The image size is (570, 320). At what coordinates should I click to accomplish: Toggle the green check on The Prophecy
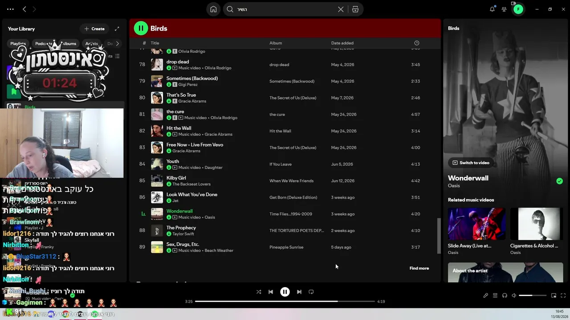169,234
